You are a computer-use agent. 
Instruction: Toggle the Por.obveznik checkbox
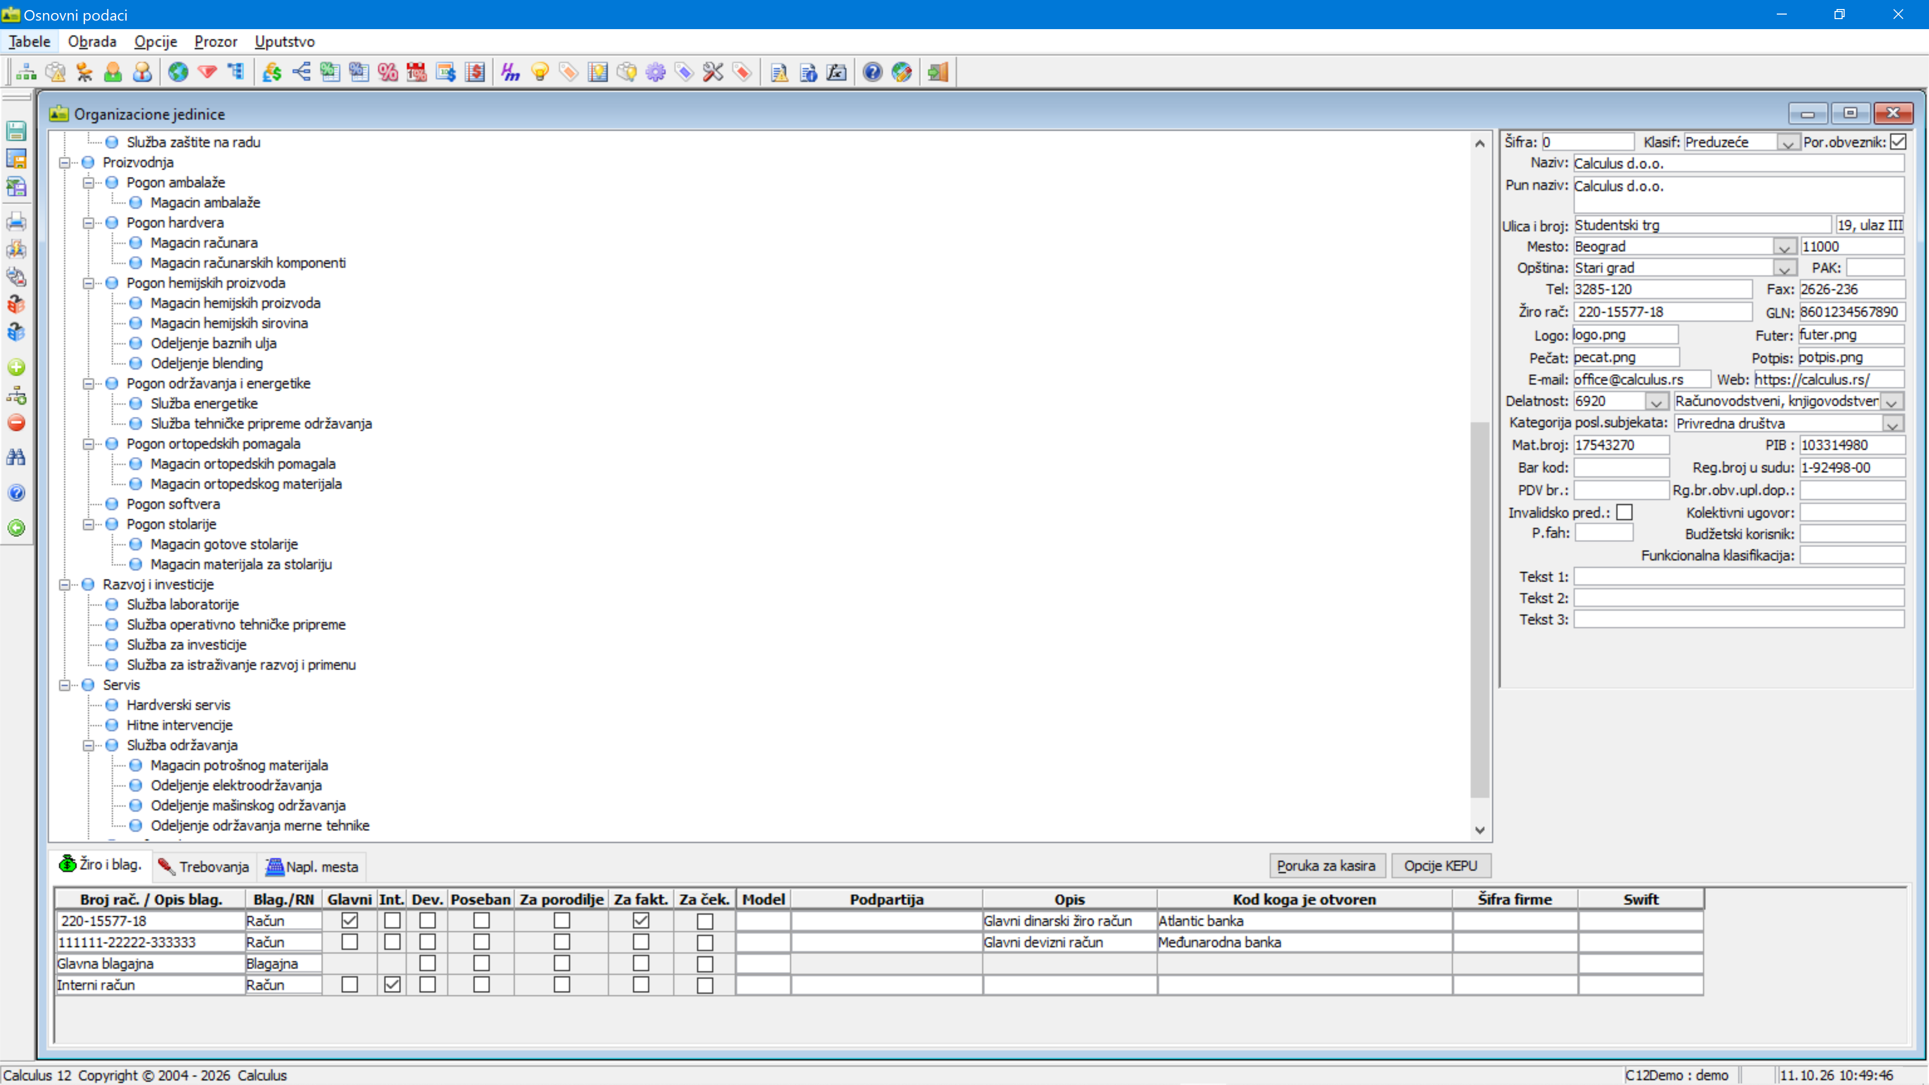[1897, 142]
